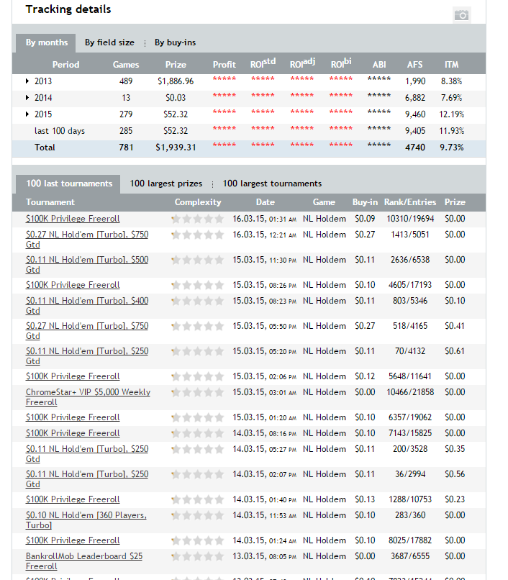This screenshot has width=508, height=580.
Task: Click the last 100 days row label
Action: [x=60, y=131]
